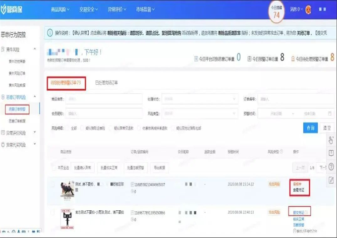Select the 优惠券满减标准退款 radio option
Image resolution: width=337 pixels, height=238 pixels.
click(x=139, y=128)
